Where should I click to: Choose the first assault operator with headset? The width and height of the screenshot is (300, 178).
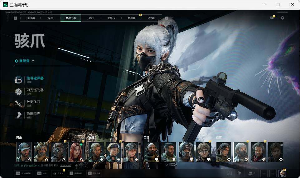24,152
